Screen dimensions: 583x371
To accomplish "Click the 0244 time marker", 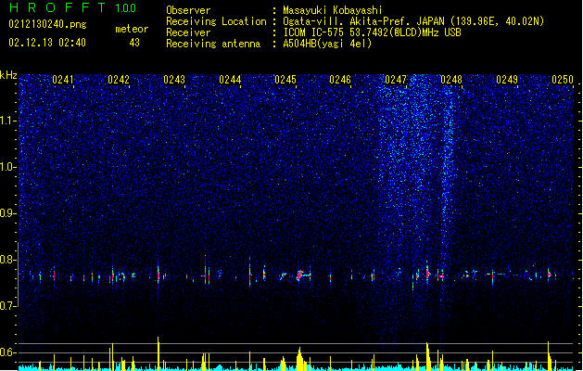I will pyautogui.click(x=230, y=80).
